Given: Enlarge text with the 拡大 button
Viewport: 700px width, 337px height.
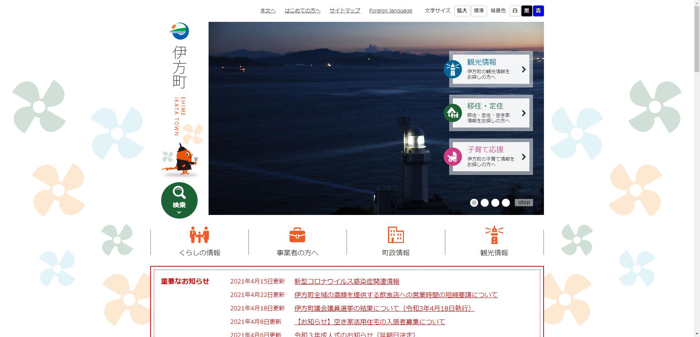Looking at the screenshot, I should click(462, 11).
